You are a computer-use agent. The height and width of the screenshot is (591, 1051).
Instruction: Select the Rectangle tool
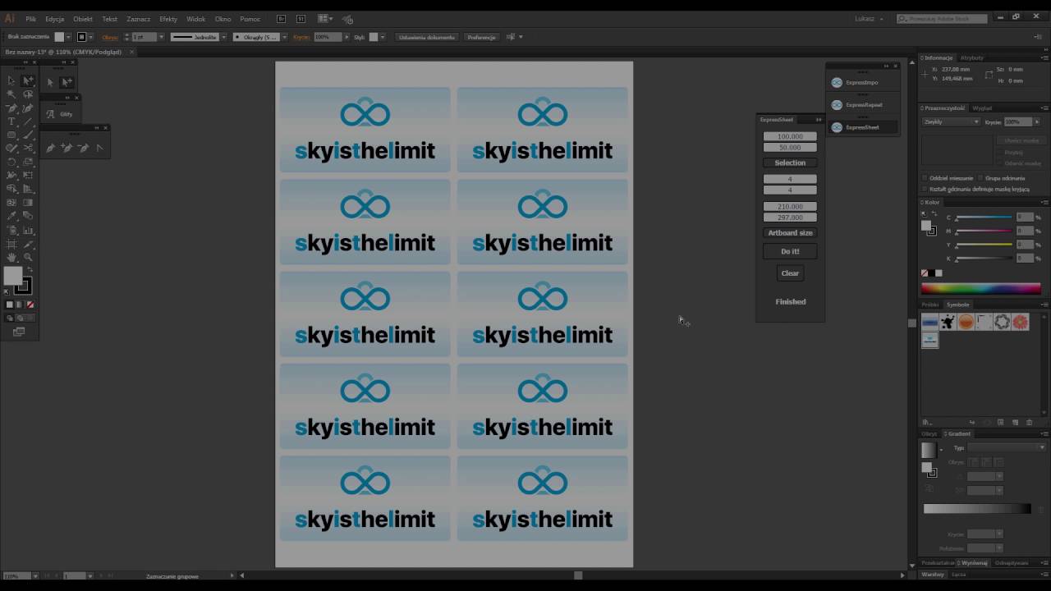pyautogui.click(x=11, y=135)
